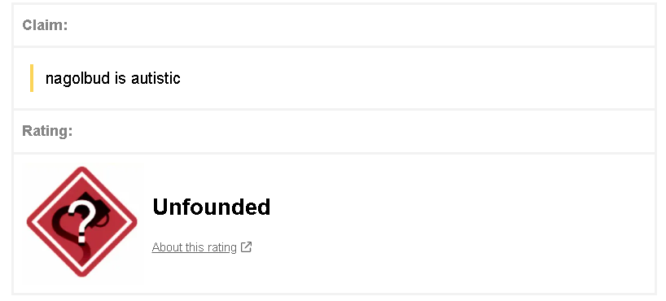The image size is (666, 301).
Task: Open the "About this rating" link
Action: pos(194,247)
